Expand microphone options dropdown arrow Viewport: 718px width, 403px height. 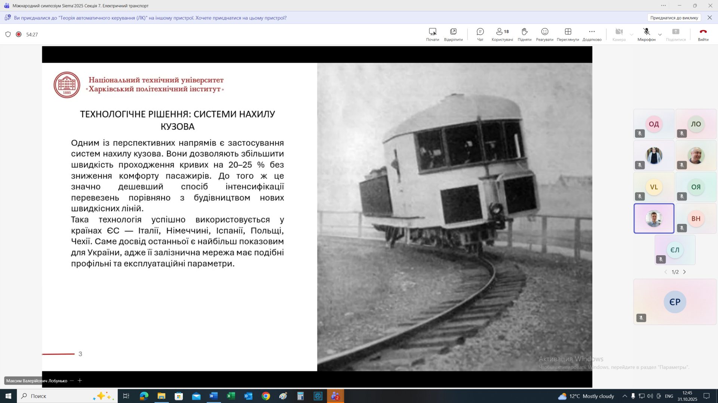pyautogui.click(x=660, y=35)
